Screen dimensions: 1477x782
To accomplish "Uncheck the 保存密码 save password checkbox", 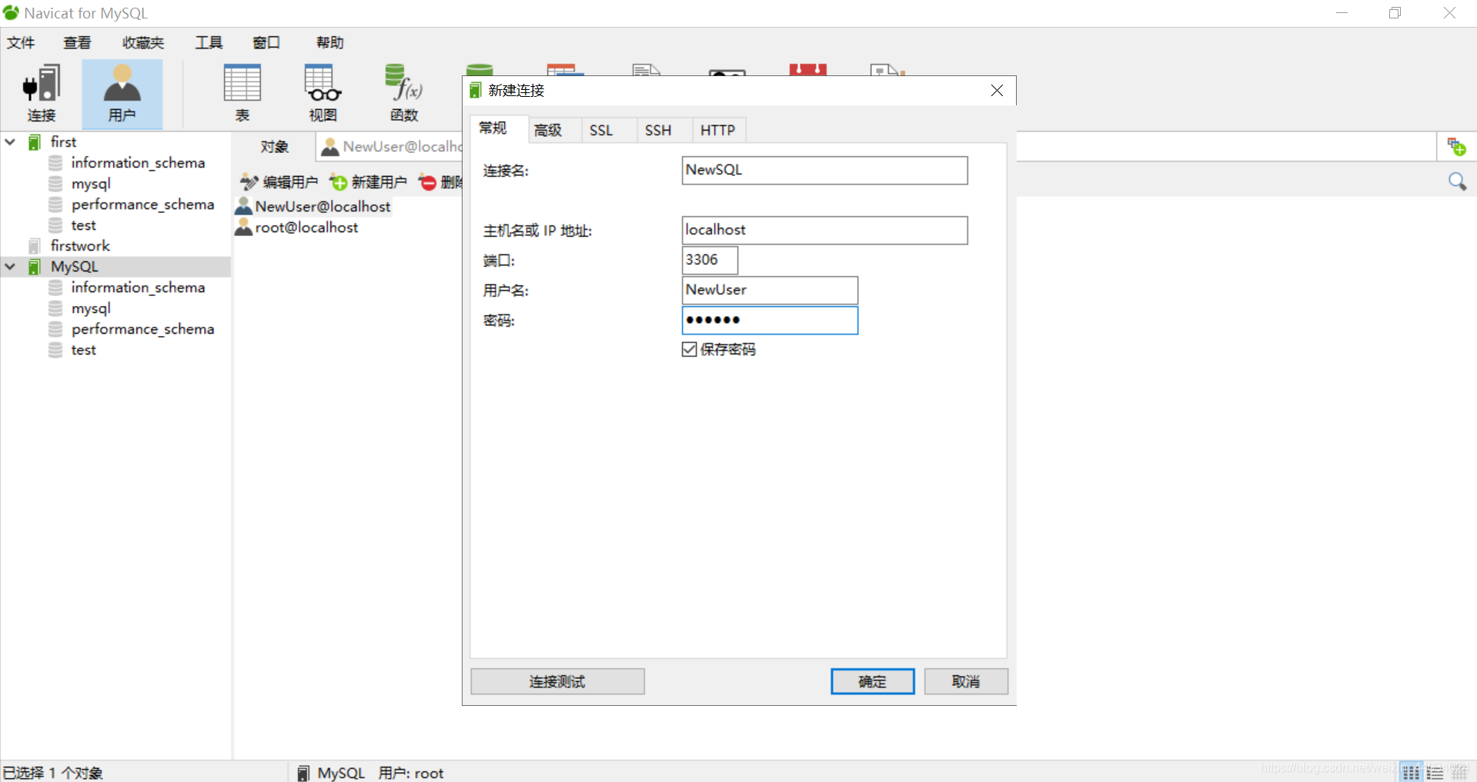I will (x=689, y=349).
